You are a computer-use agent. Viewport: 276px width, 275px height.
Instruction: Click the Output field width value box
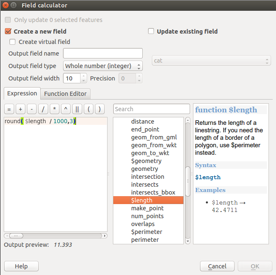(72, 78)
